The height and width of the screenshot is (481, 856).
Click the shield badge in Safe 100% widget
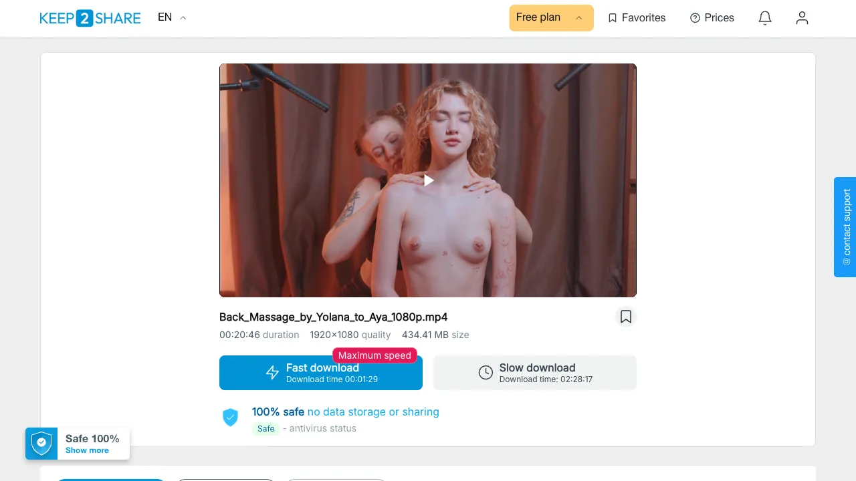click(41, 444)
